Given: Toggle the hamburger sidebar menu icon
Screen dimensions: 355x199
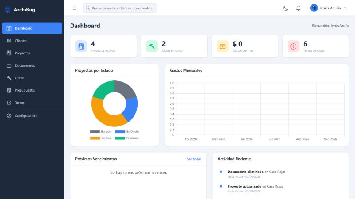Looking at the screenshot, I should pyautogui.click(x=75, y=8).
